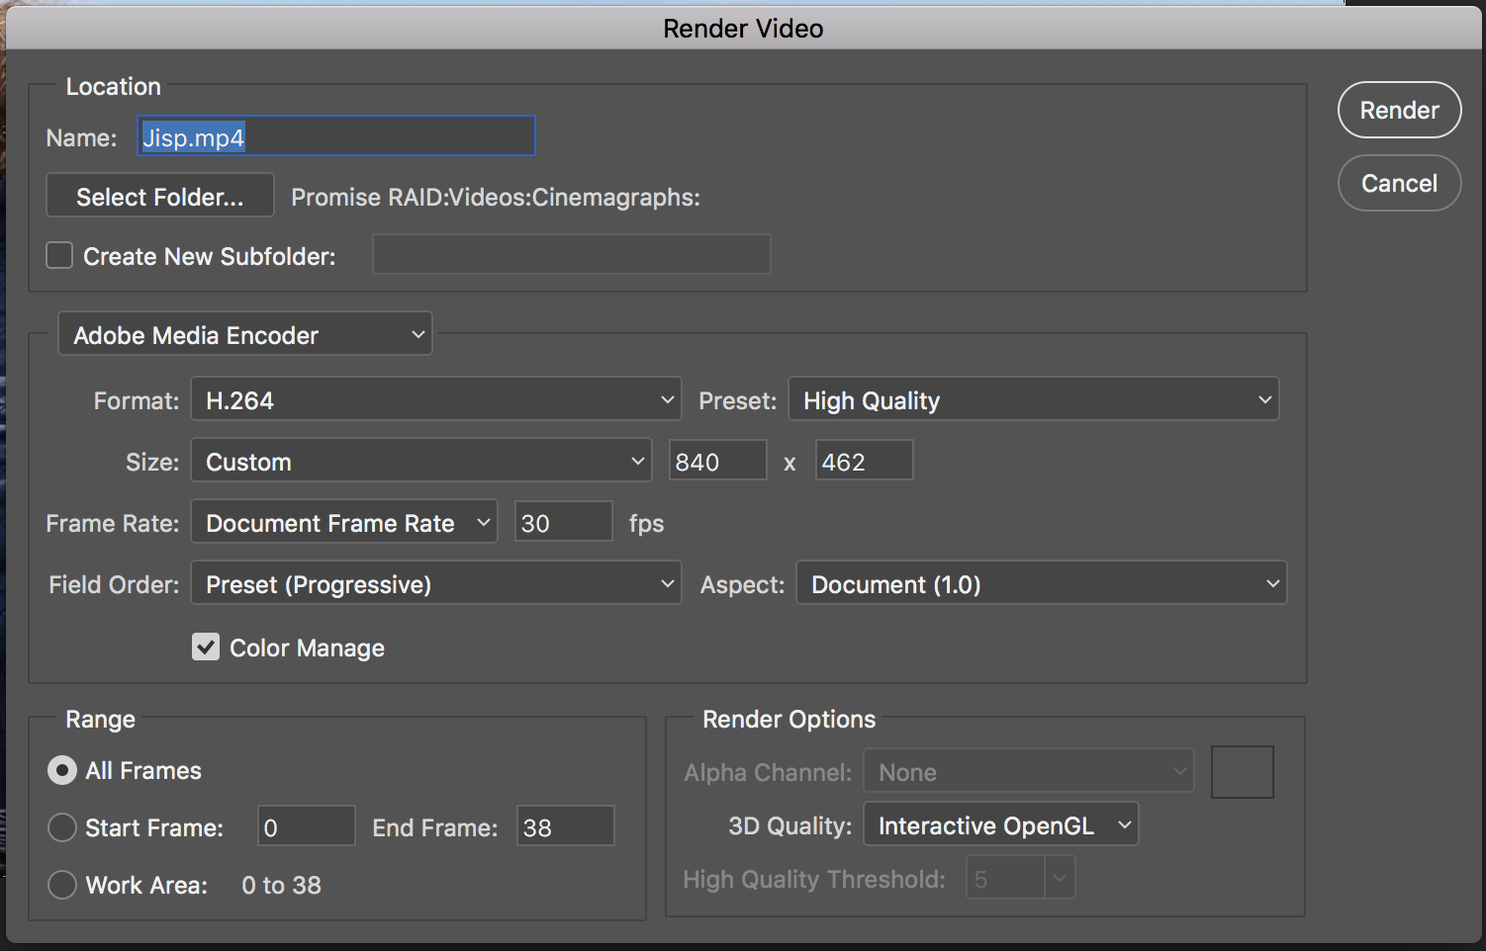This screenshot has height=951, width=1486.
Task: Uncheck the Color Manage checkbox
Action: [206, 648]
